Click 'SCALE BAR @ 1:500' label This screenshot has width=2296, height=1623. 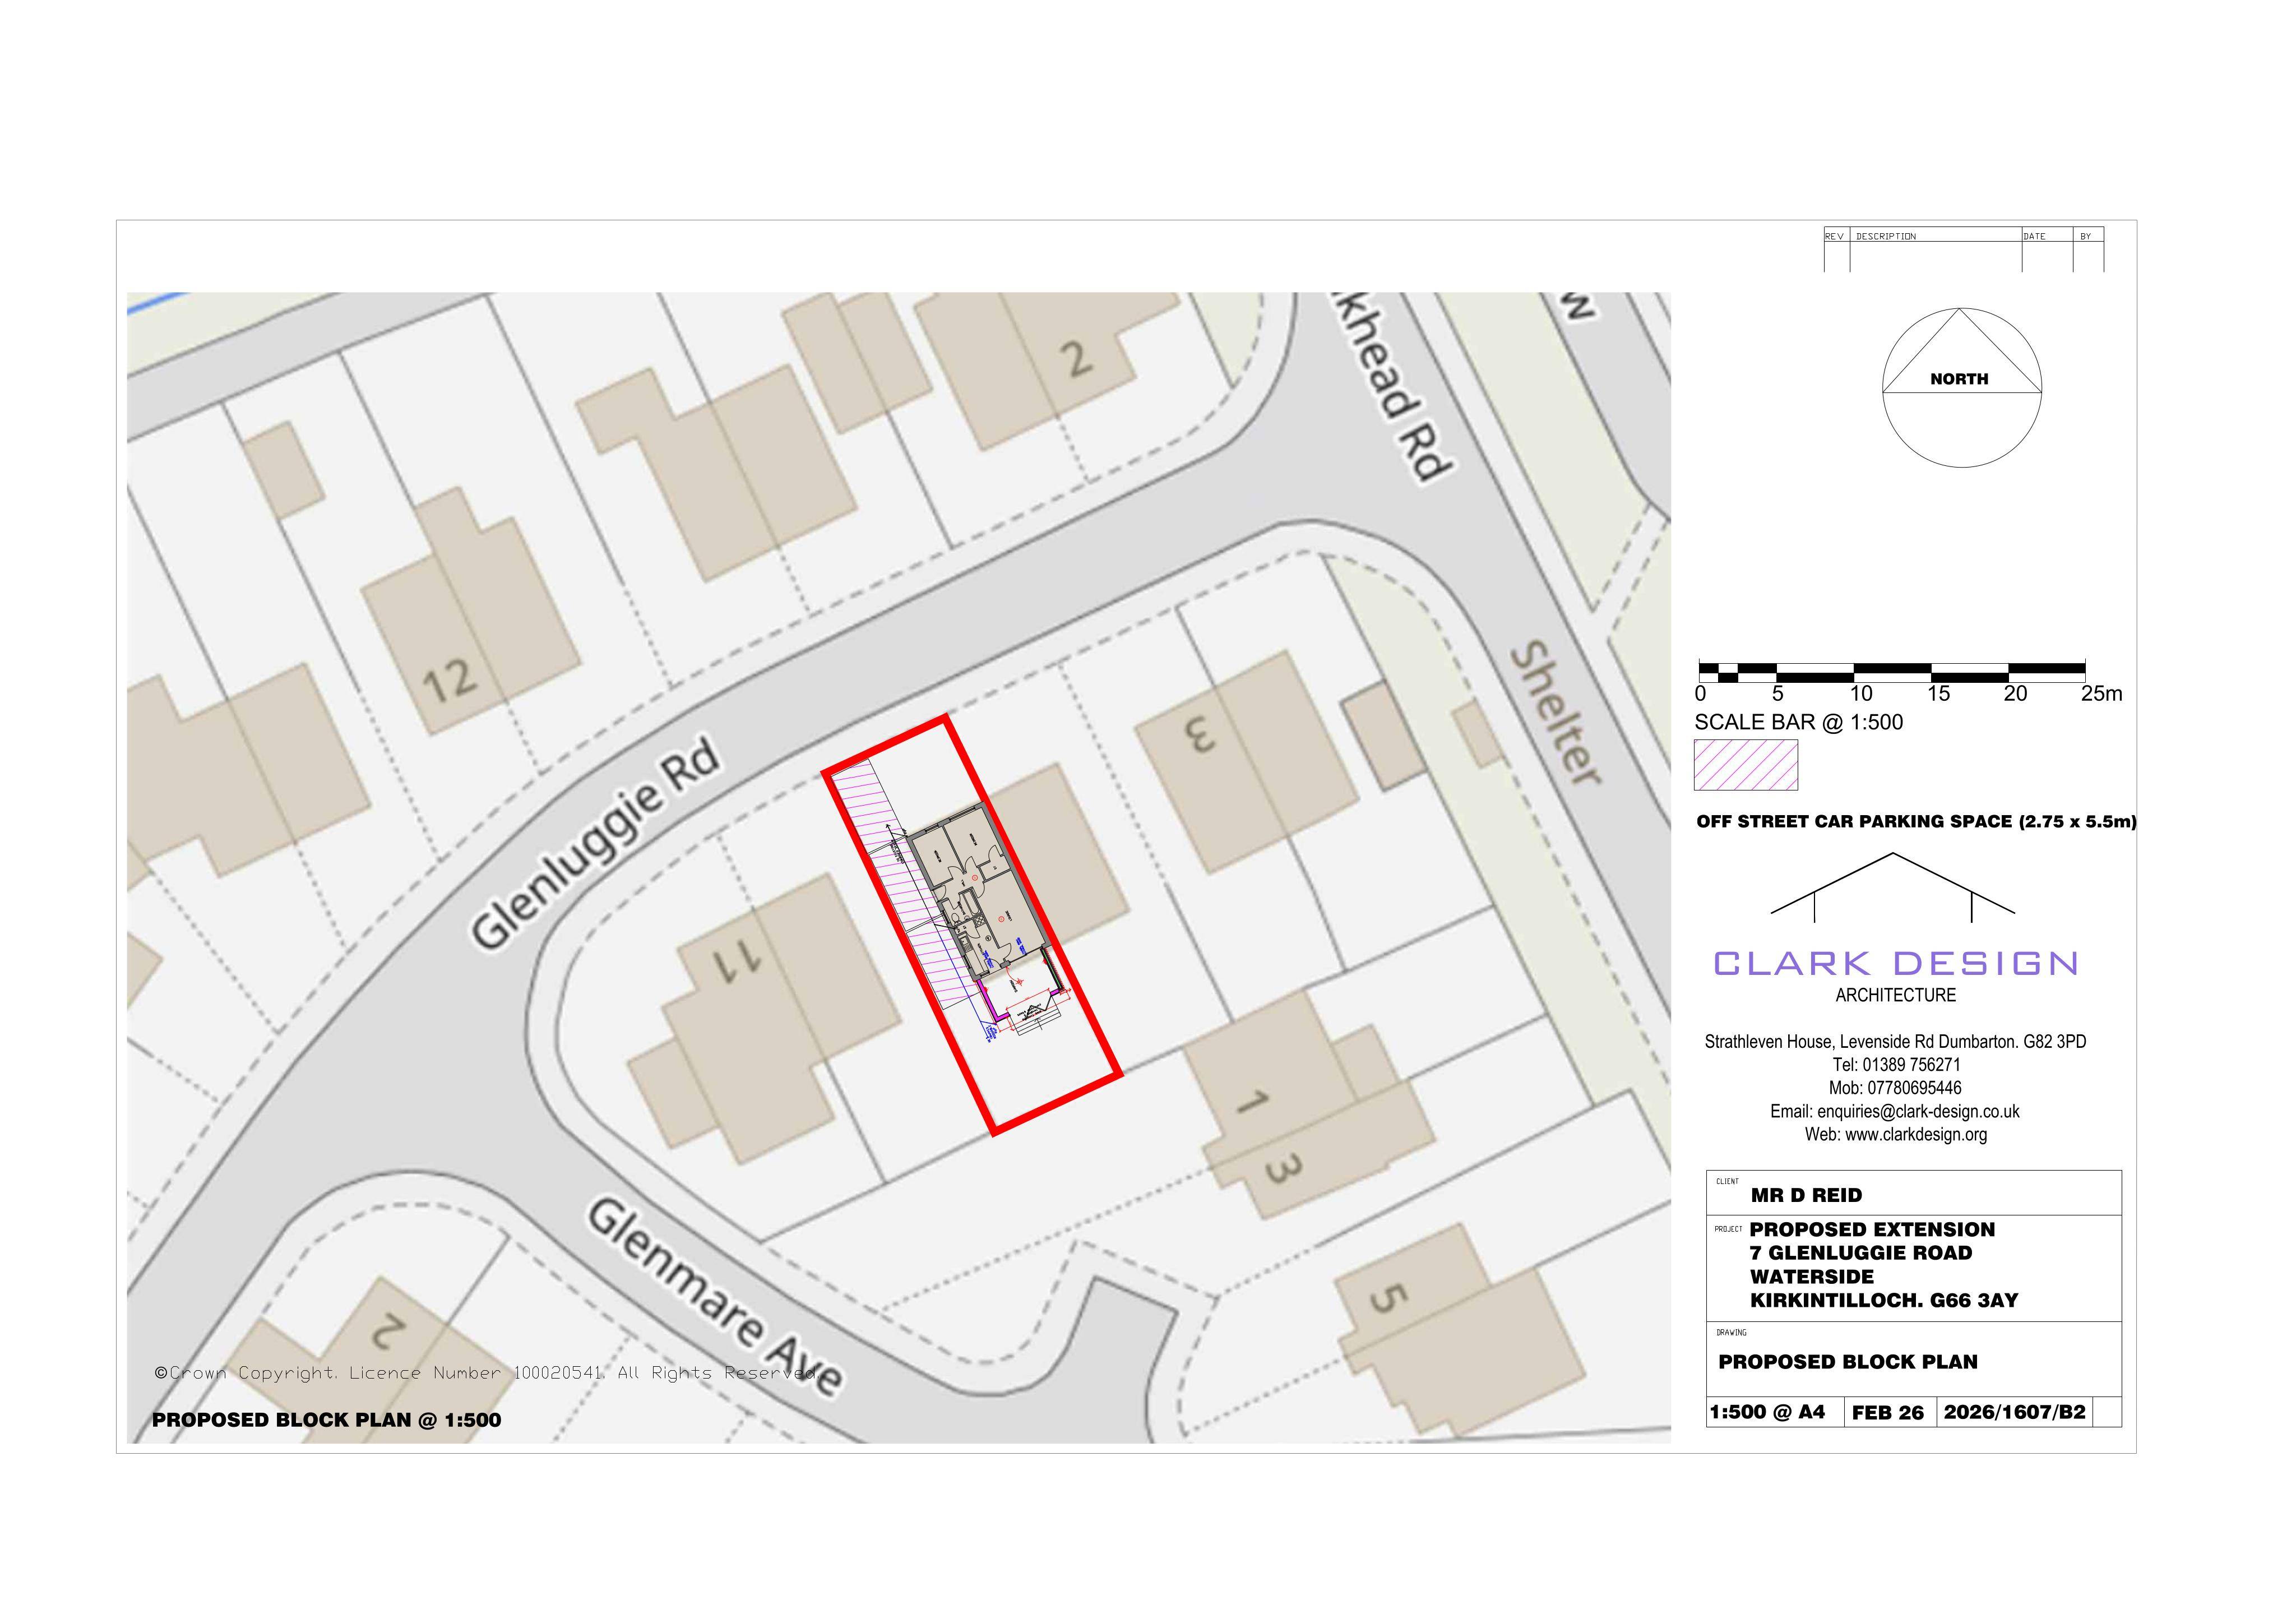pyautogui.click(x=1798, y=722)
